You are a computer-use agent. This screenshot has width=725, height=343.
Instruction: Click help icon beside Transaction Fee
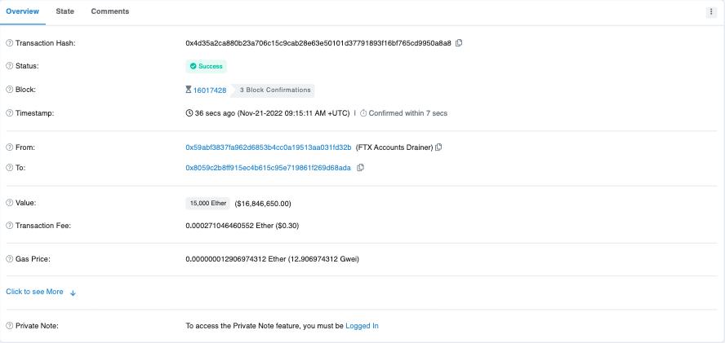9,226
